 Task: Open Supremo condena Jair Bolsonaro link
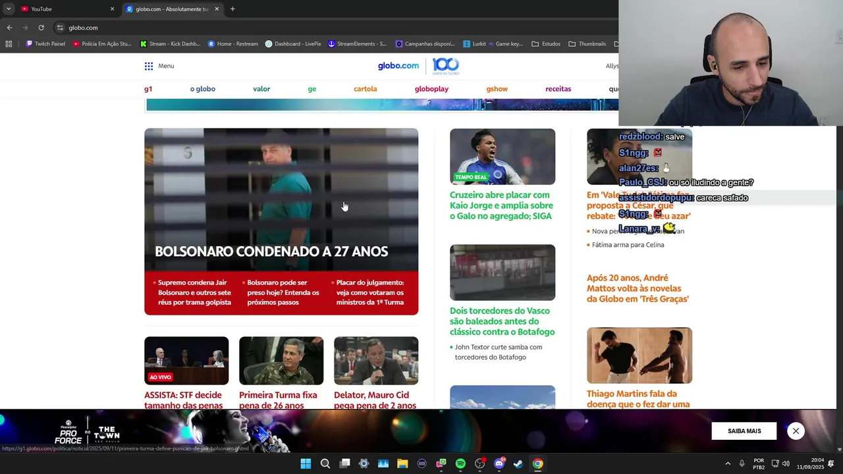tap(194, 292)
